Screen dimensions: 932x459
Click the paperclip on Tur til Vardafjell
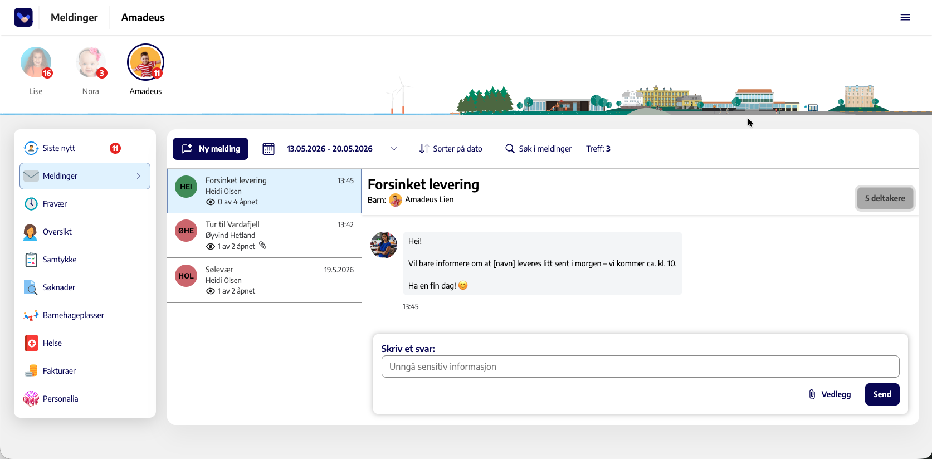[x=263, y=246]
